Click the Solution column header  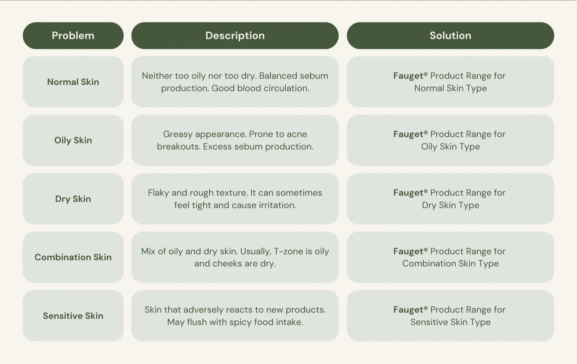pos(450,36)
